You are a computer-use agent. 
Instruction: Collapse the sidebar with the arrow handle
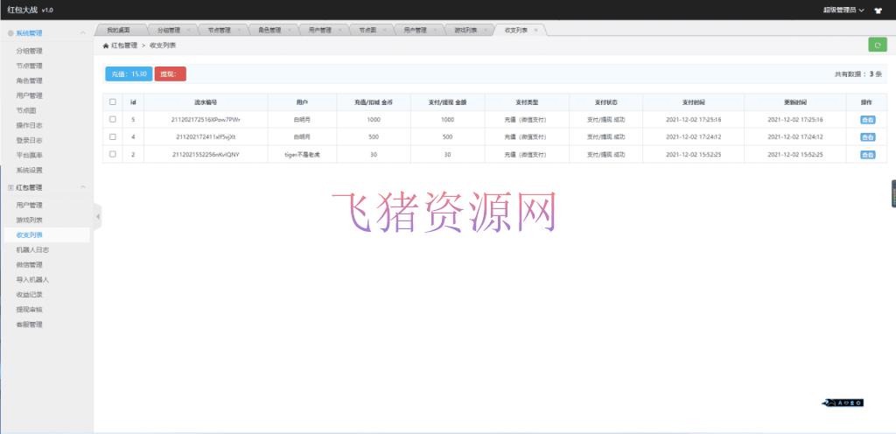[x=98, y=216]
